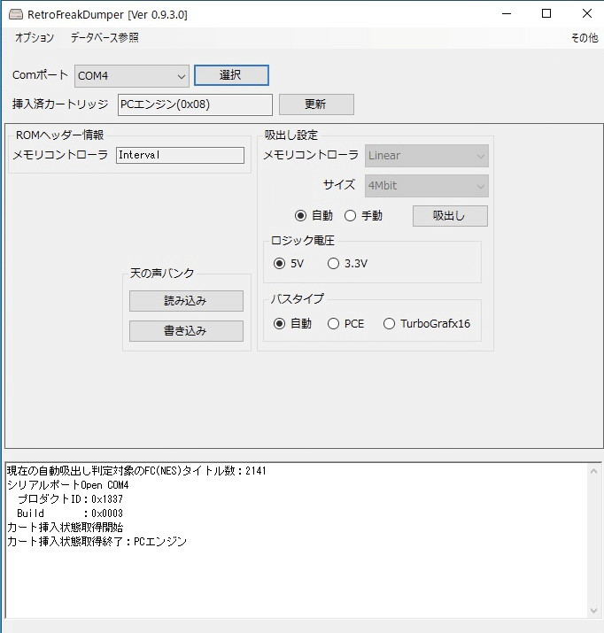Click the log scrollbar down arrow
The image size is (604, 633).
(593, 610)
